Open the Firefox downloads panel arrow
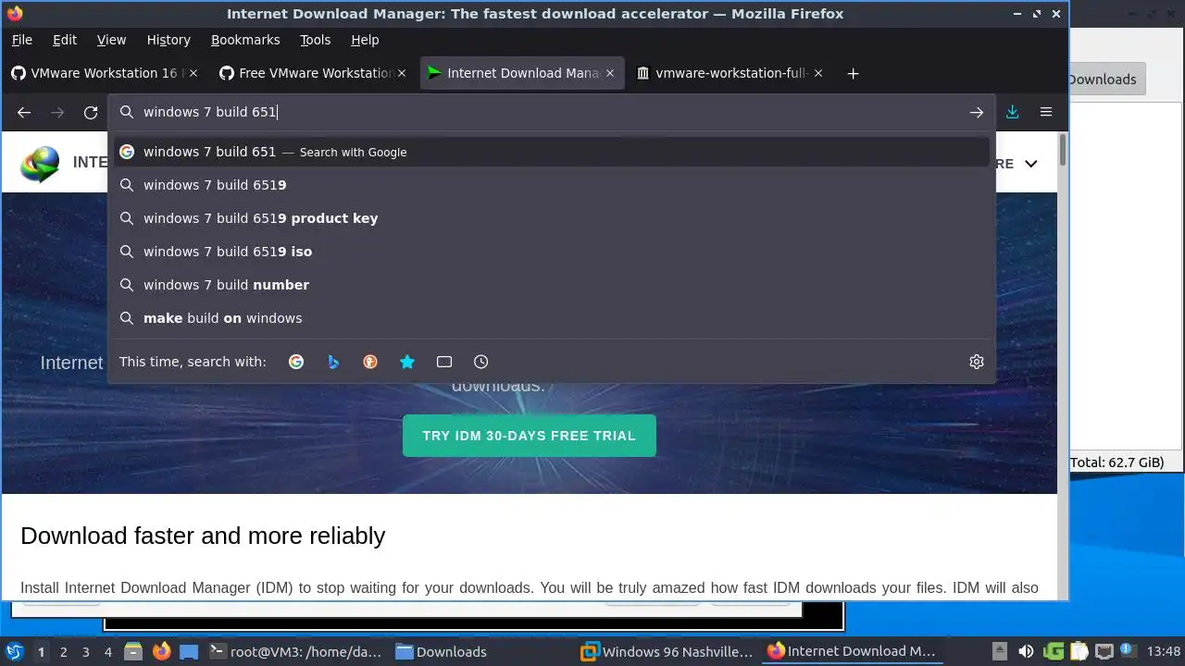This screenshot has width=1185, height=666. [x=1012, y=112]
